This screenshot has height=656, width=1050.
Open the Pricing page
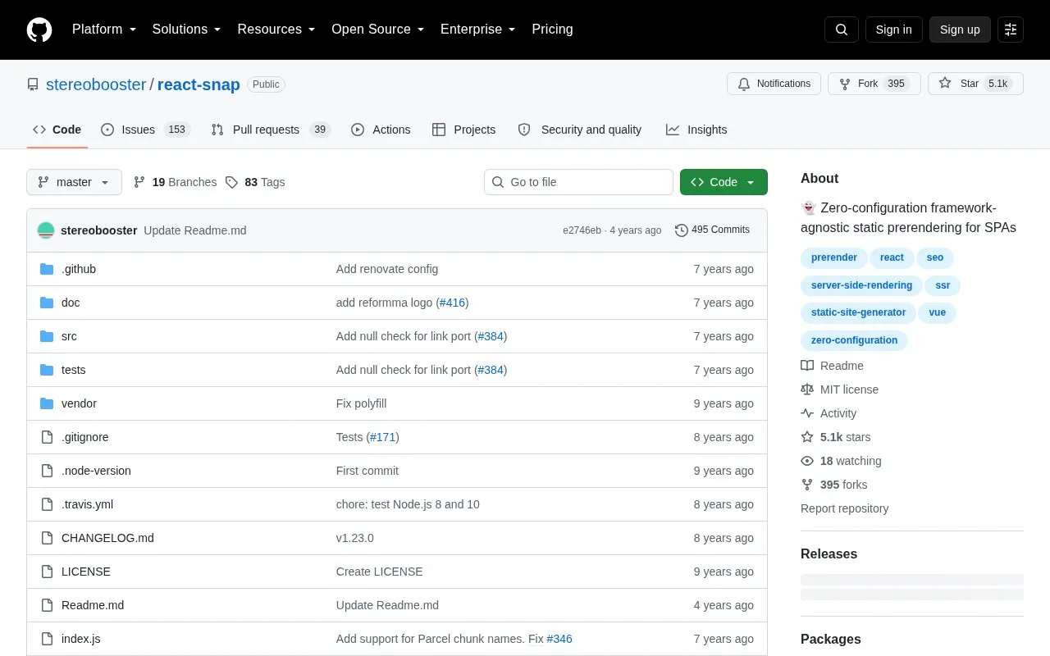(552, 30)
